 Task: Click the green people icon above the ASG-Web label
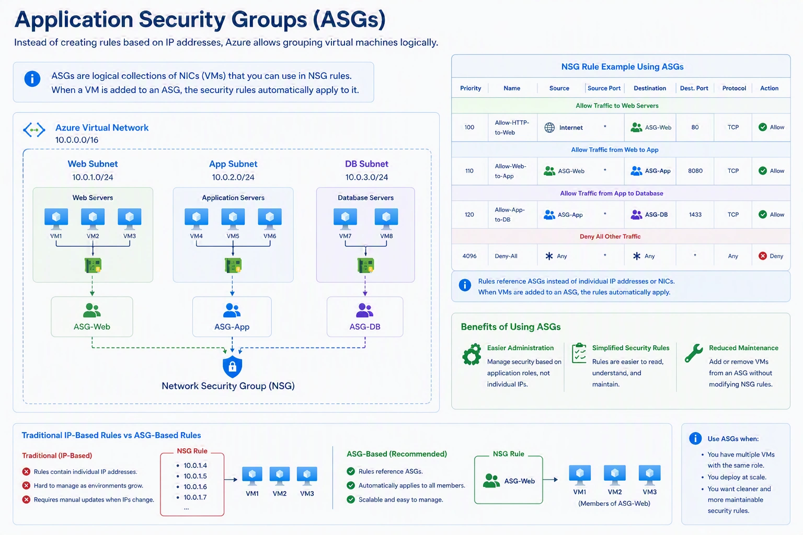coord(92,310)
